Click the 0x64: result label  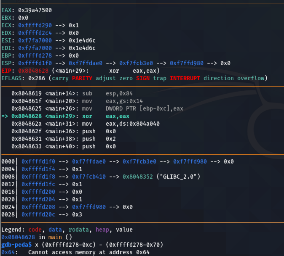pos(10,252)
